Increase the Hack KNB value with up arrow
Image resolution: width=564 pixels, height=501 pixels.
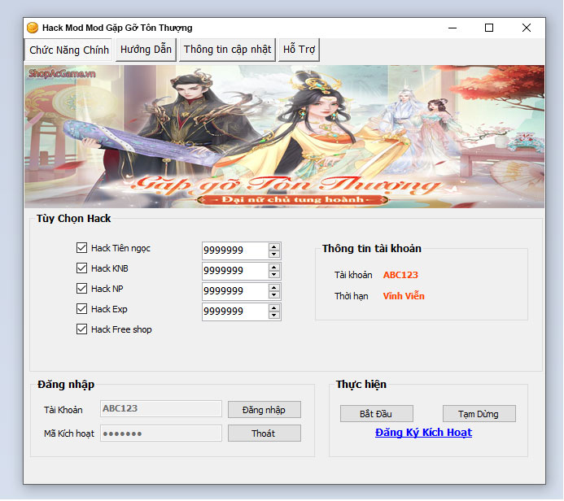(274, 268)
